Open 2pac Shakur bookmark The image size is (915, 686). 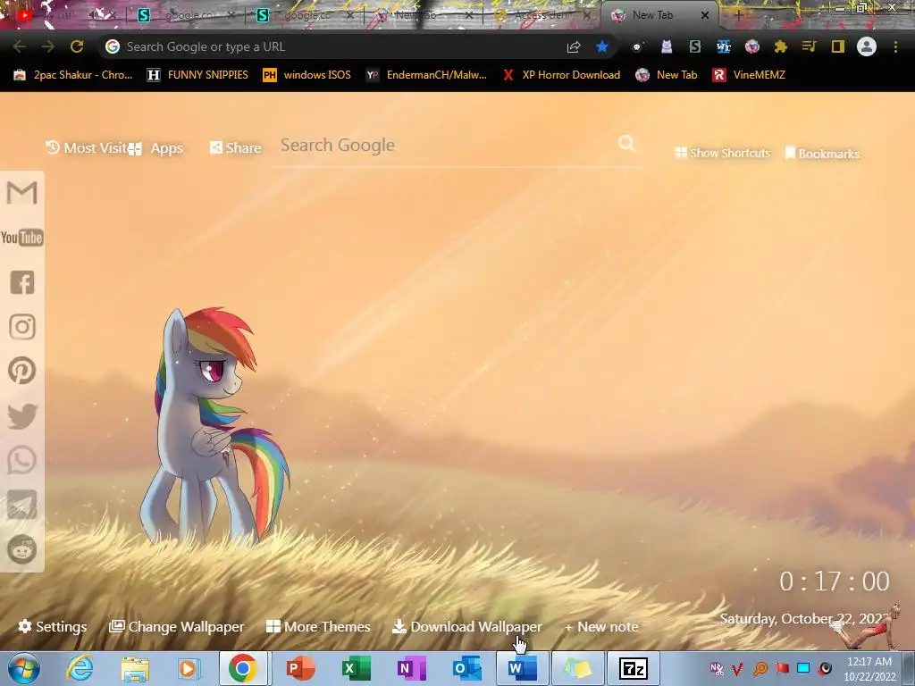pos(73,75)
